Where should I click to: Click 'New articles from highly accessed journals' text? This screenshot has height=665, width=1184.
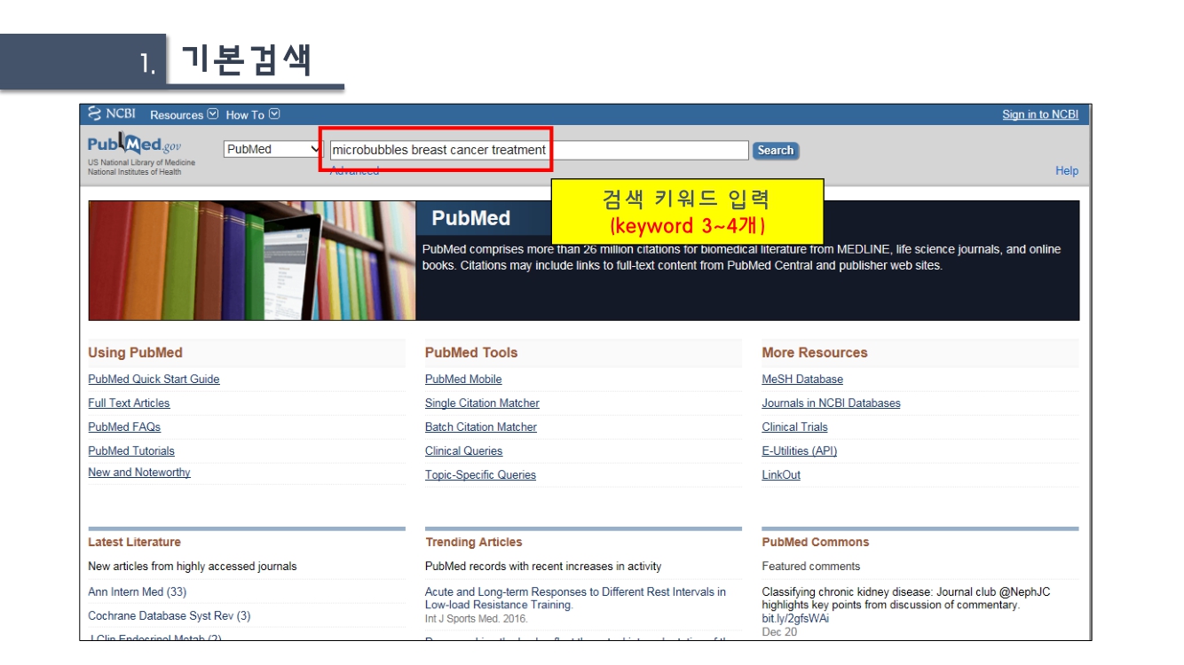pos(193,567)
